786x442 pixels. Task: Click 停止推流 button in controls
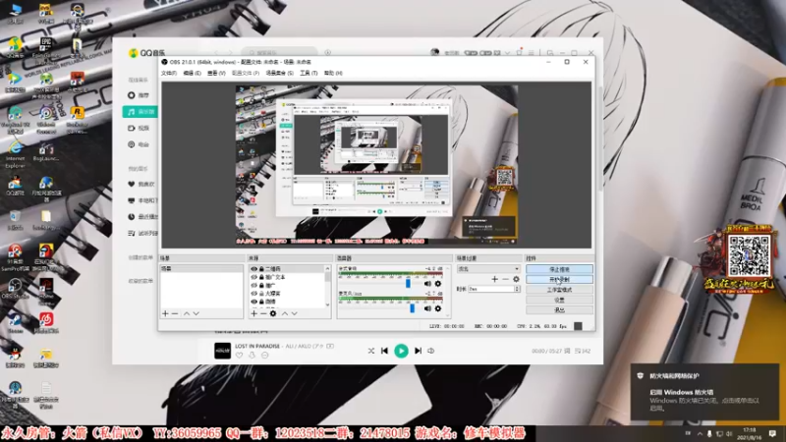coord(559,269)
